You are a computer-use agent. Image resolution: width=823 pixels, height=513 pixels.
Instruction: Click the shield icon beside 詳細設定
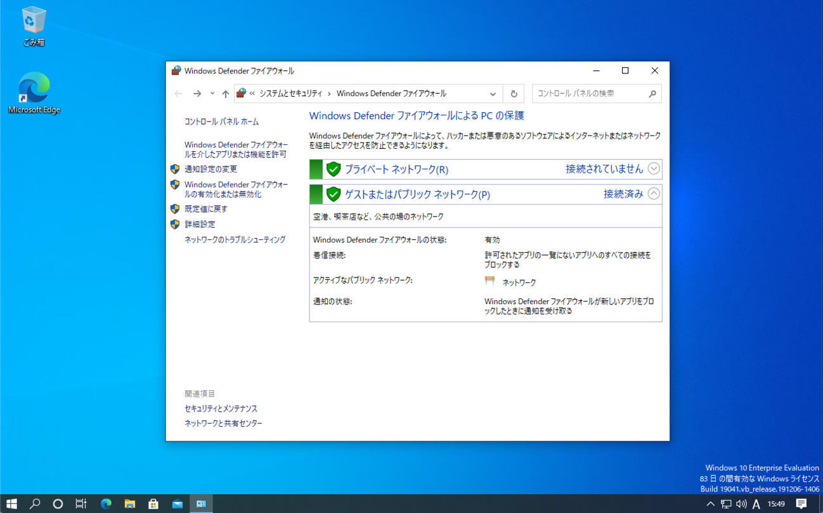(x=175, y=224)
